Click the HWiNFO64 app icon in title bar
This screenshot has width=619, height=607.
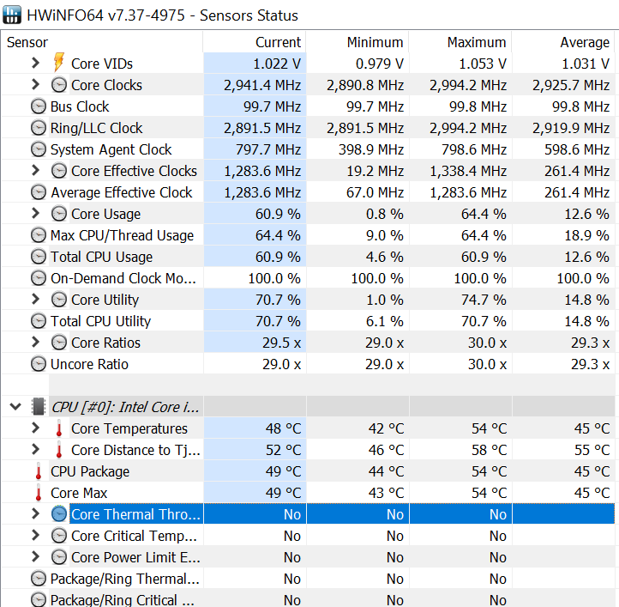12,15
